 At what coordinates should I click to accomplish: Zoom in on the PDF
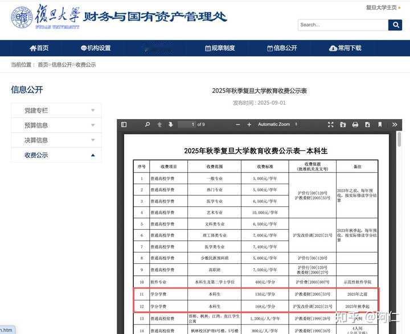point(249,125)
